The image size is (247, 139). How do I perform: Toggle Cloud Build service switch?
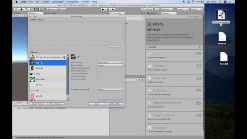pos(198,78)
